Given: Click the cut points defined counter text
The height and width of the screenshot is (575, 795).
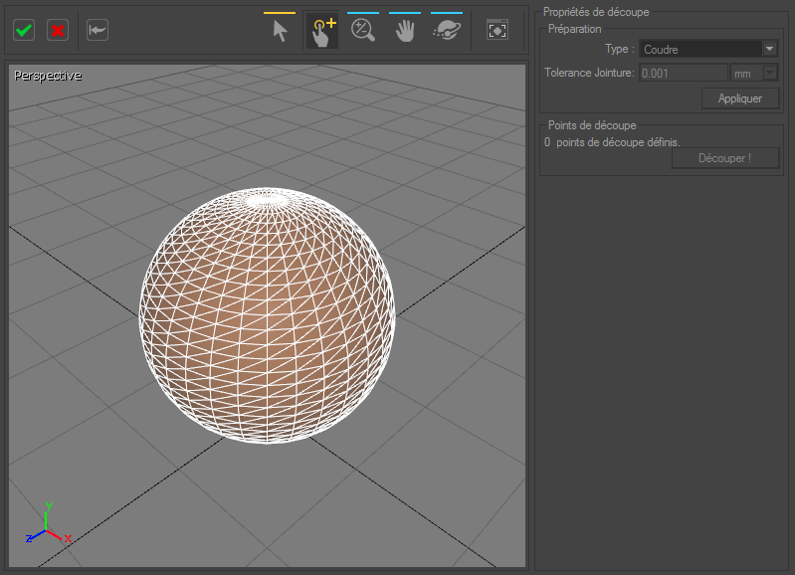Looking at the screenshot, I should pyautogui.click(x=611, y=142).
